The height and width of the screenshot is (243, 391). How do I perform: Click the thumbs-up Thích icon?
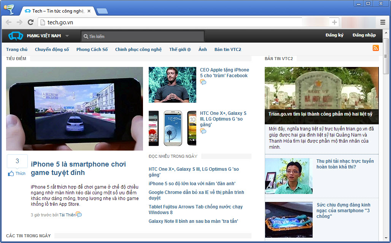tap(11, 173)
